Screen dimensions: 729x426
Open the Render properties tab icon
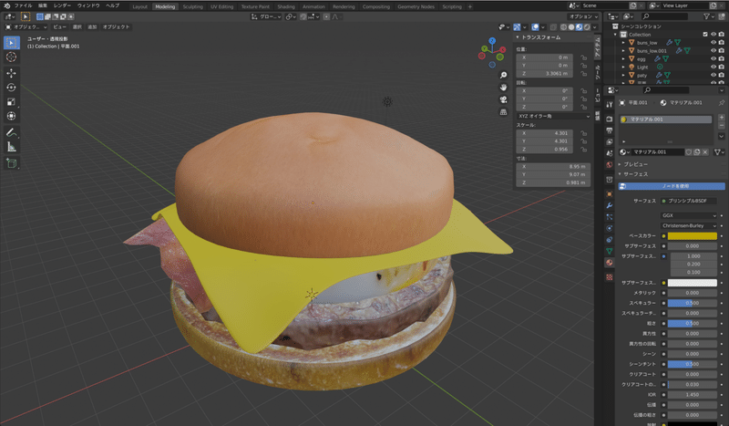609,119
